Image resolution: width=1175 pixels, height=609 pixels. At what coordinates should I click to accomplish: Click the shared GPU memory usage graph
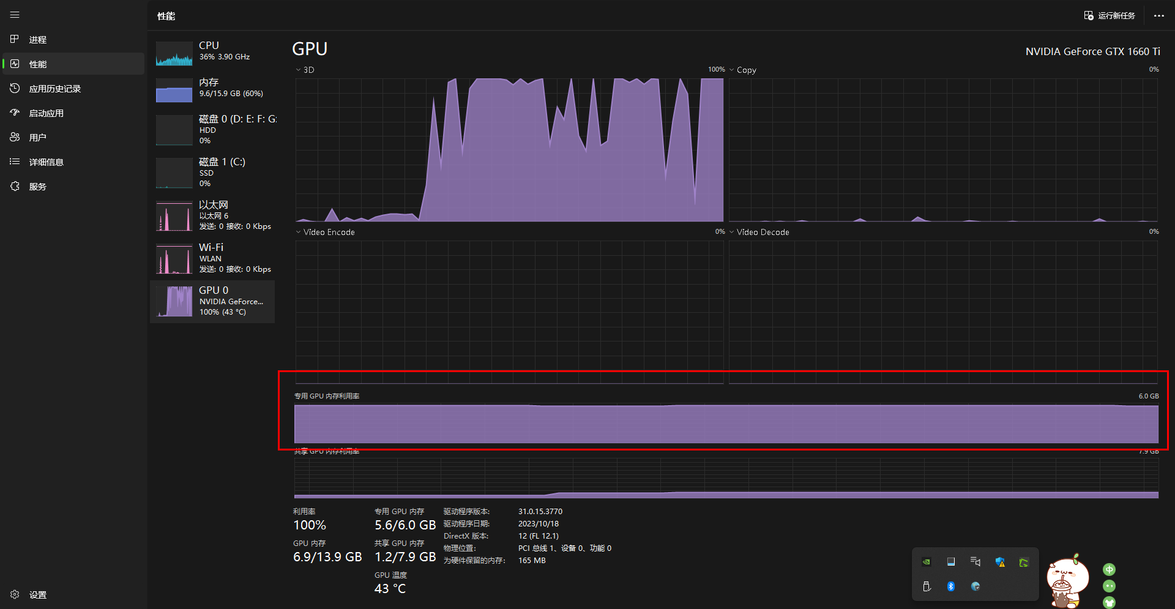[726, 479]
